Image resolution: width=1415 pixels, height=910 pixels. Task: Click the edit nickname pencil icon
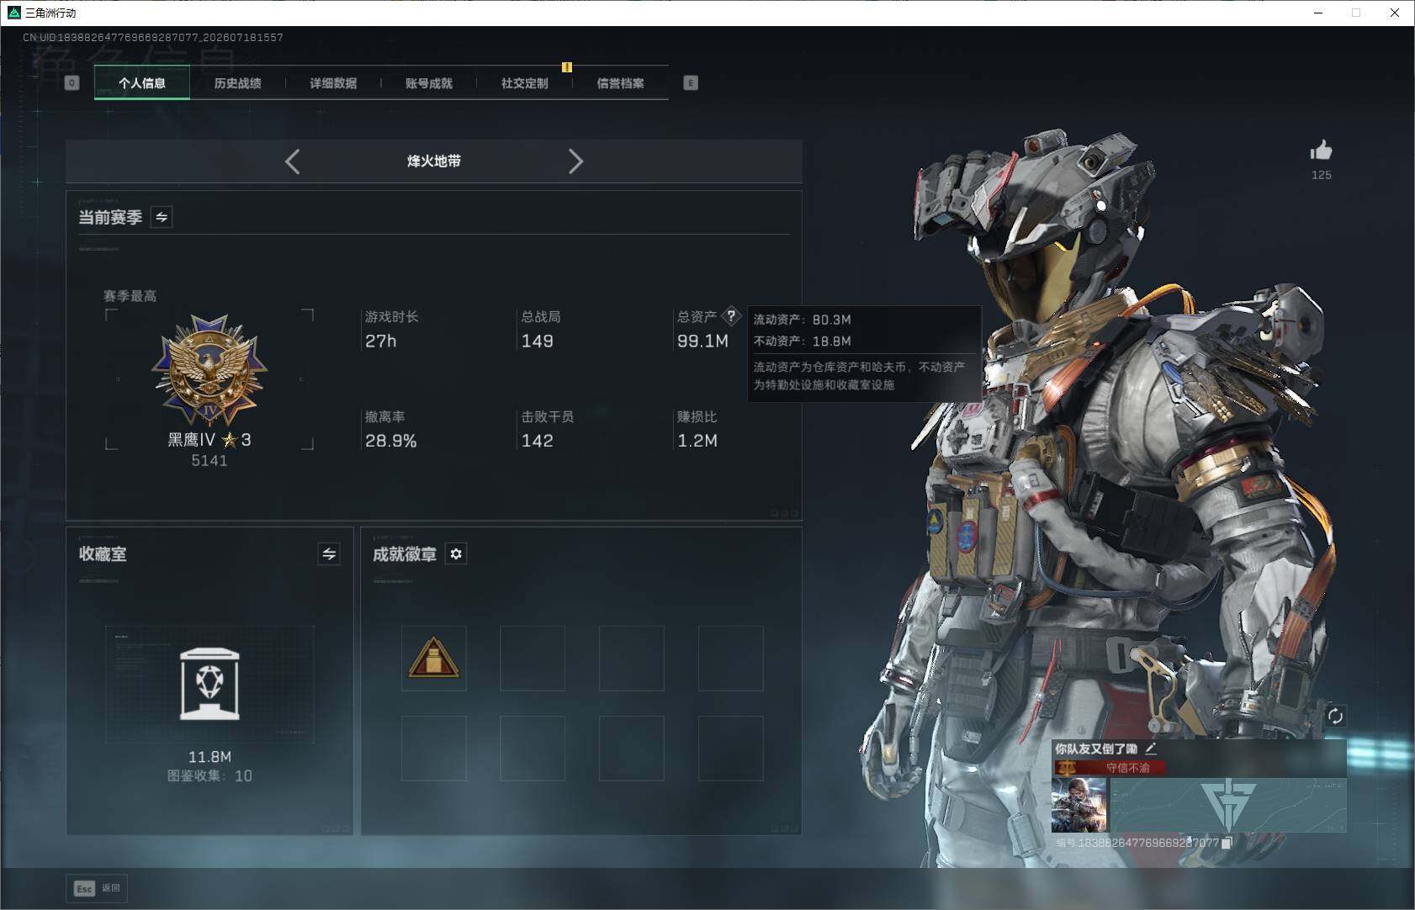pyautogui.click(x=1150, y=748)
